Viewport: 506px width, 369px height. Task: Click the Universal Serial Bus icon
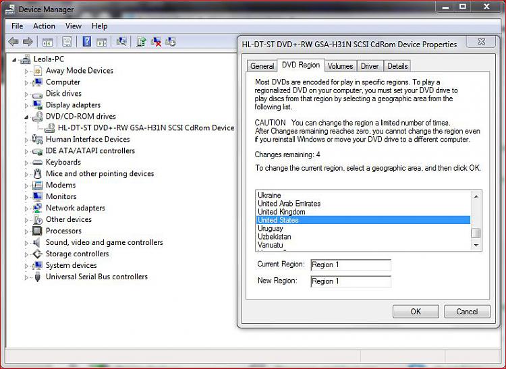[x=37, y=277]
